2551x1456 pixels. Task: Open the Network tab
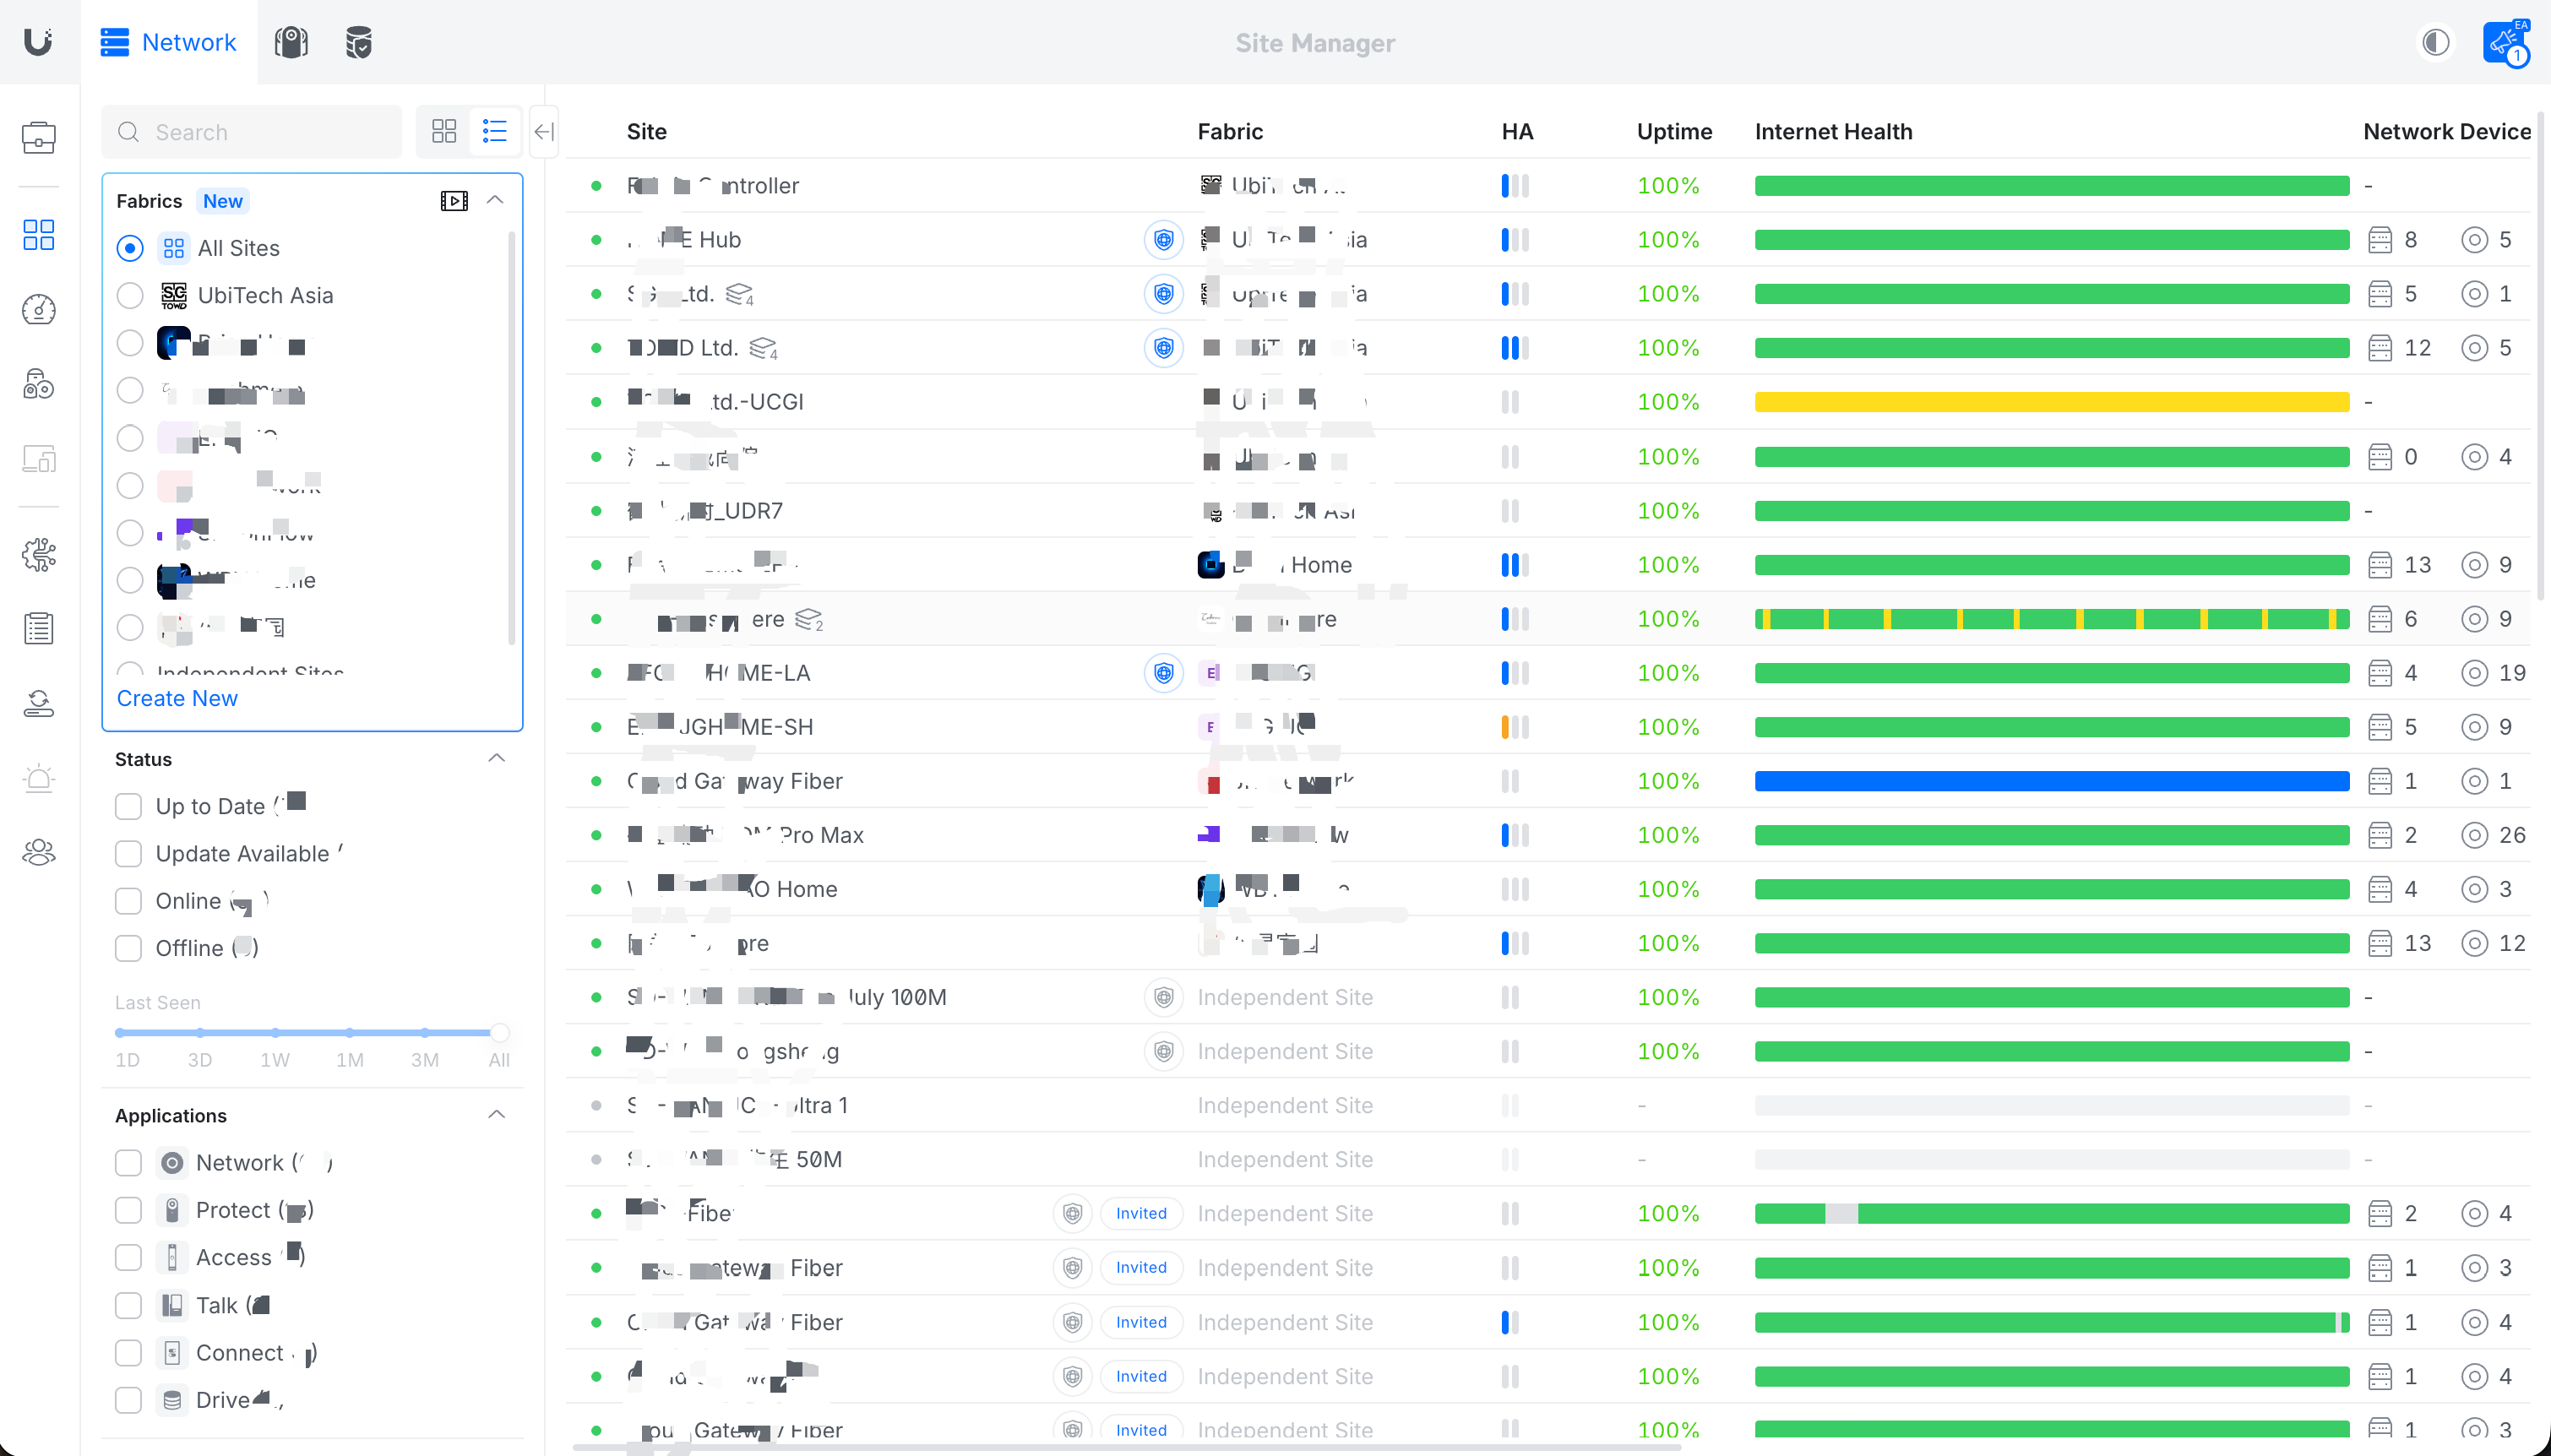pyautogui.click(x=168, y=42)
